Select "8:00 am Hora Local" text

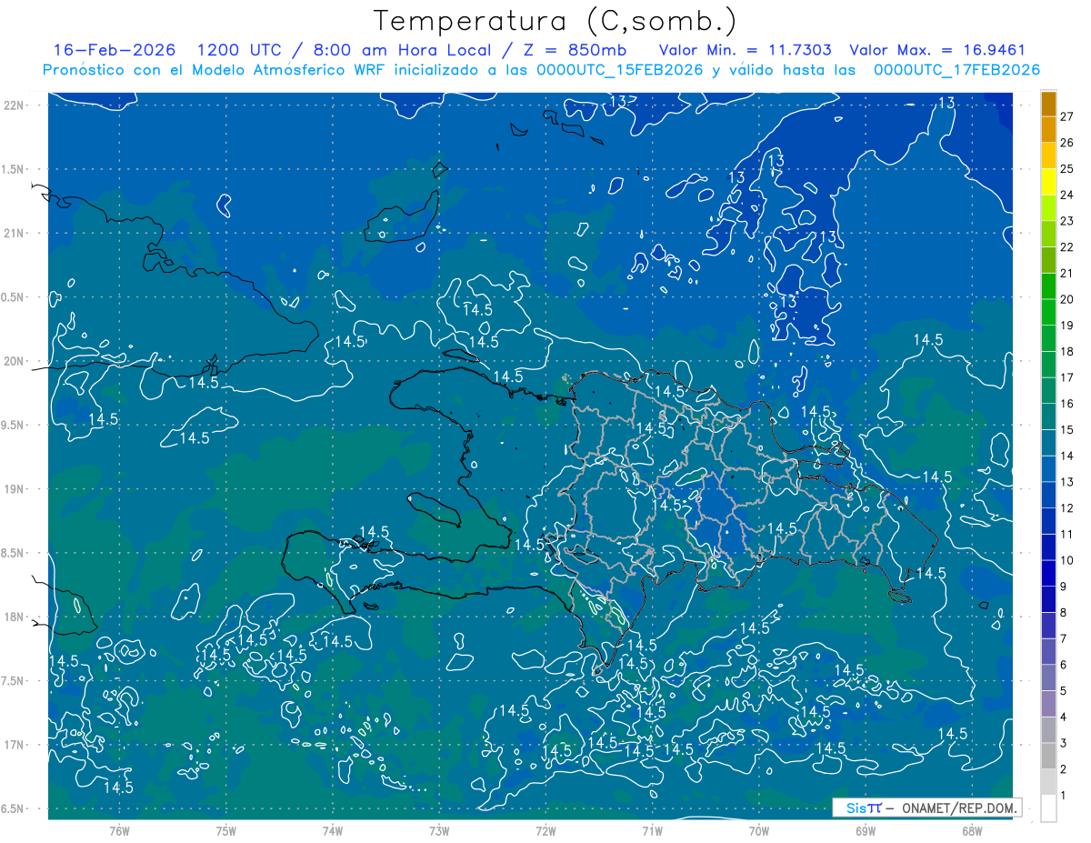(401, 50)
